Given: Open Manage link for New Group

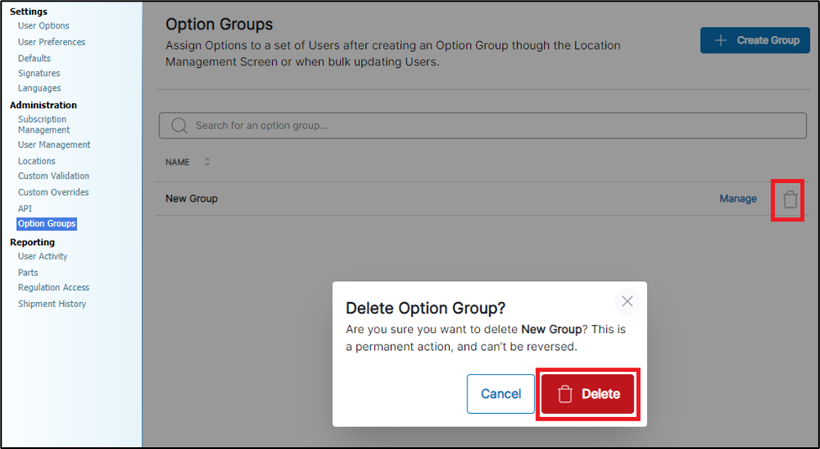Looking at the screenshot, I should [x=738, y=199].
